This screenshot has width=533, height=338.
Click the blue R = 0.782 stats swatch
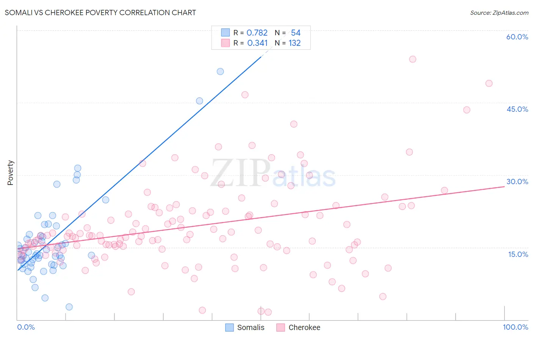click(x=226, y=33)
